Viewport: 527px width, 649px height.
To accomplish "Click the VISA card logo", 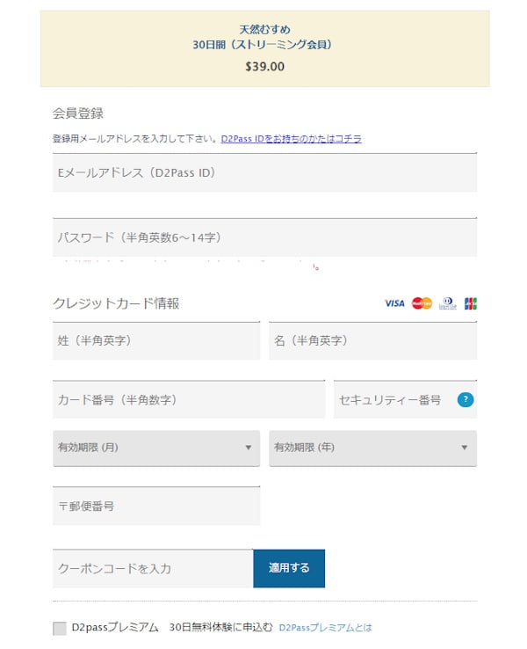I will click(x=394, y=303).
